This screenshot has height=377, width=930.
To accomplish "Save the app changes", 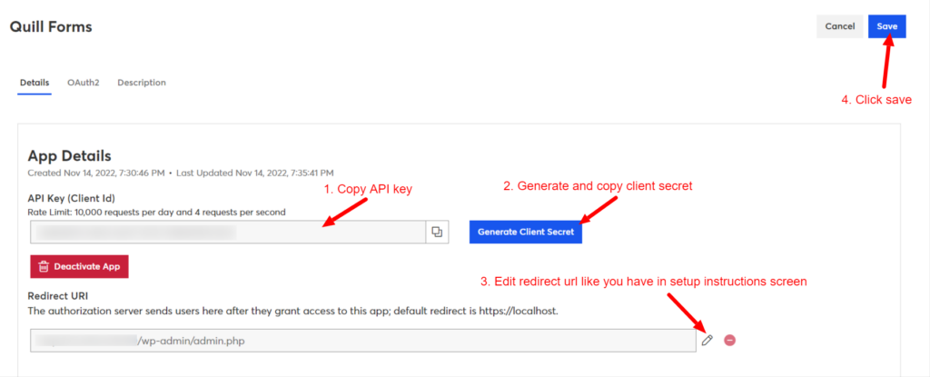I will (886, 26).
